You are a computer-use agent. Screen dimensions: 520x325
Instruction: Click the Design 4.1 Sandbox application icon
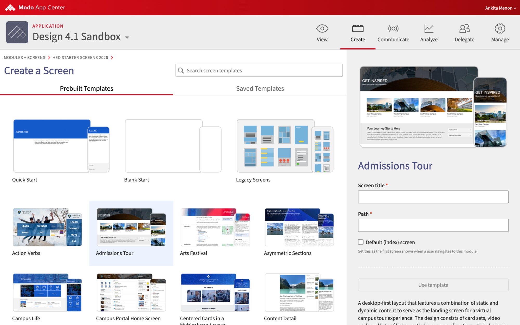17,32
